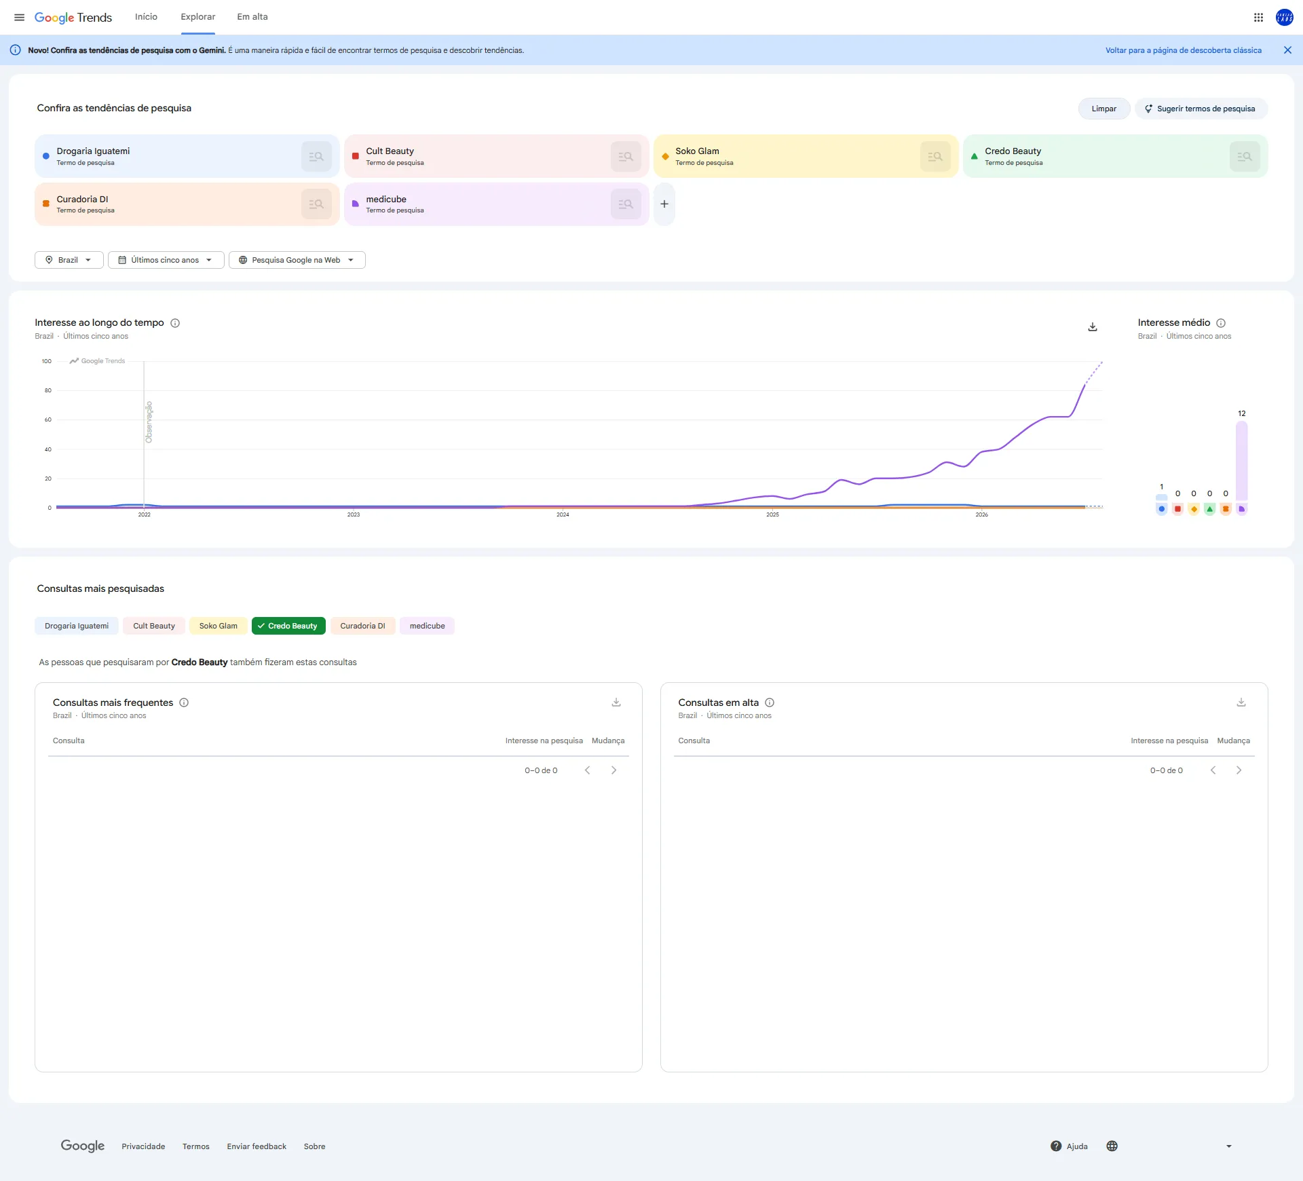Image resolution: width=1303 pixels, height=1181 pixels.
Task: Click Sugerir termos de pesquisa button
Action: point(1201,109)
